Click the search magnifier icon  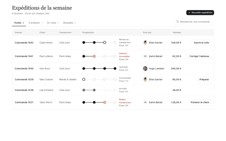(177, 22)
